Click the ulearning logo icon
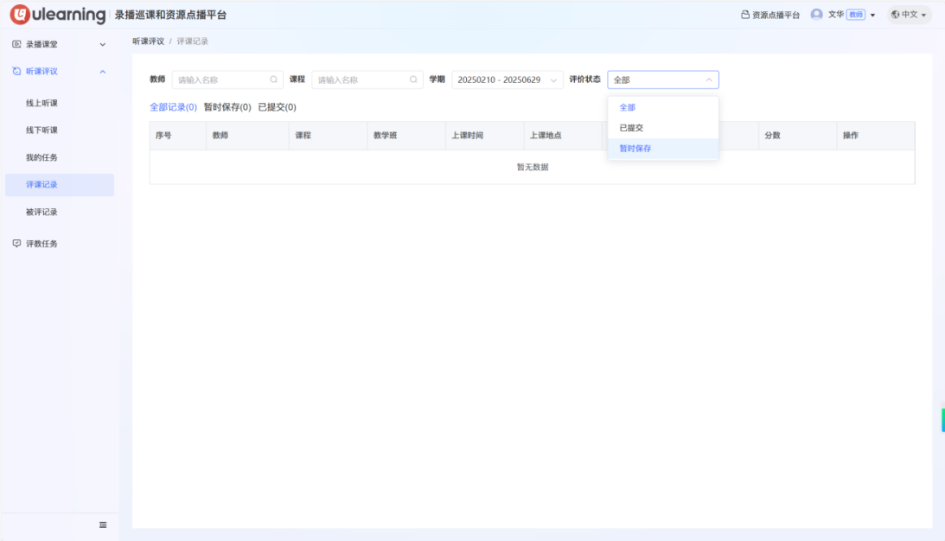 tap(20, 15)
